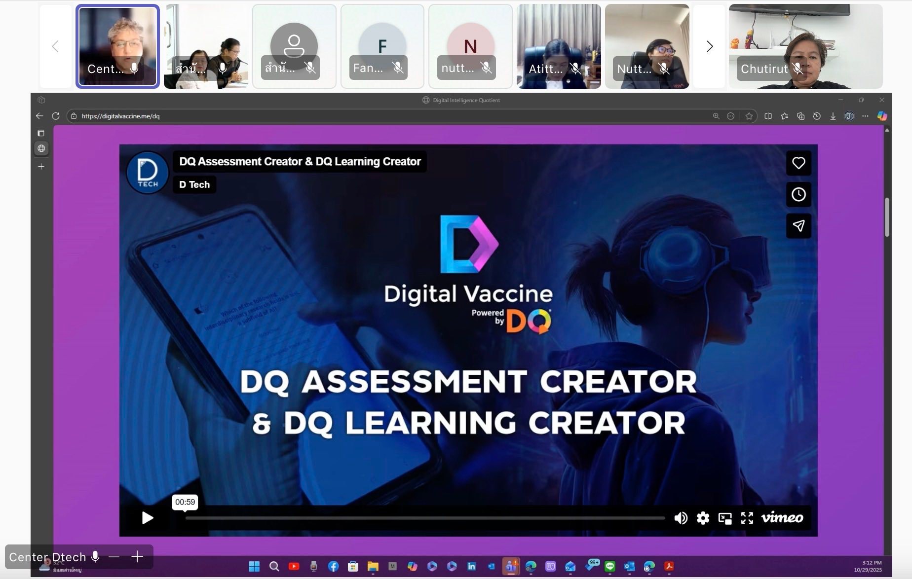
Task: Open new tab with sidebar plus icon
Action: coord(41,167)
